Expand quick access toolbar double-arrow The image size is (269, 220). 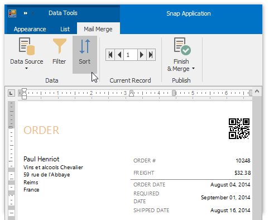[26, 13]
